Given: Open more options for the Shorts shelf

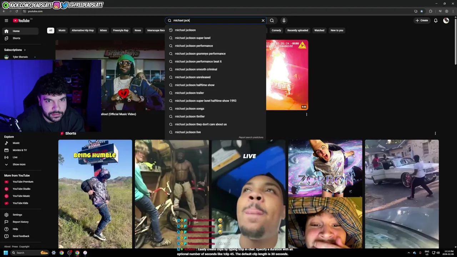Looking at the screenshot, I should click(x=435, y=133).
